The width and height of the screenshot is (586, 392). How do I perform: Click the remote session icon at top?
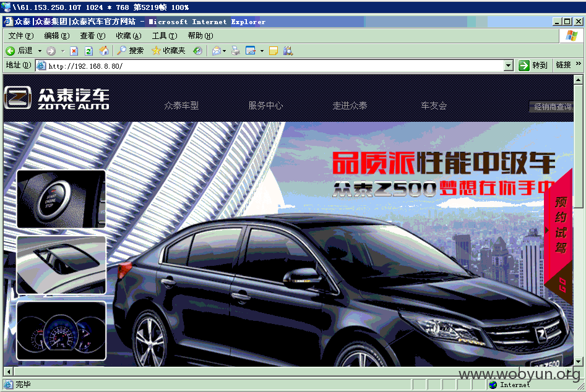click(x=6, y=7)
